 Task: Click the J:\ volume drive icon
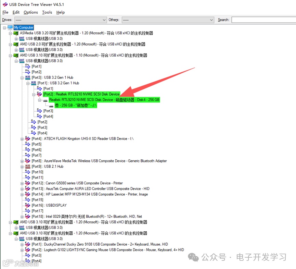pos(51,106)
